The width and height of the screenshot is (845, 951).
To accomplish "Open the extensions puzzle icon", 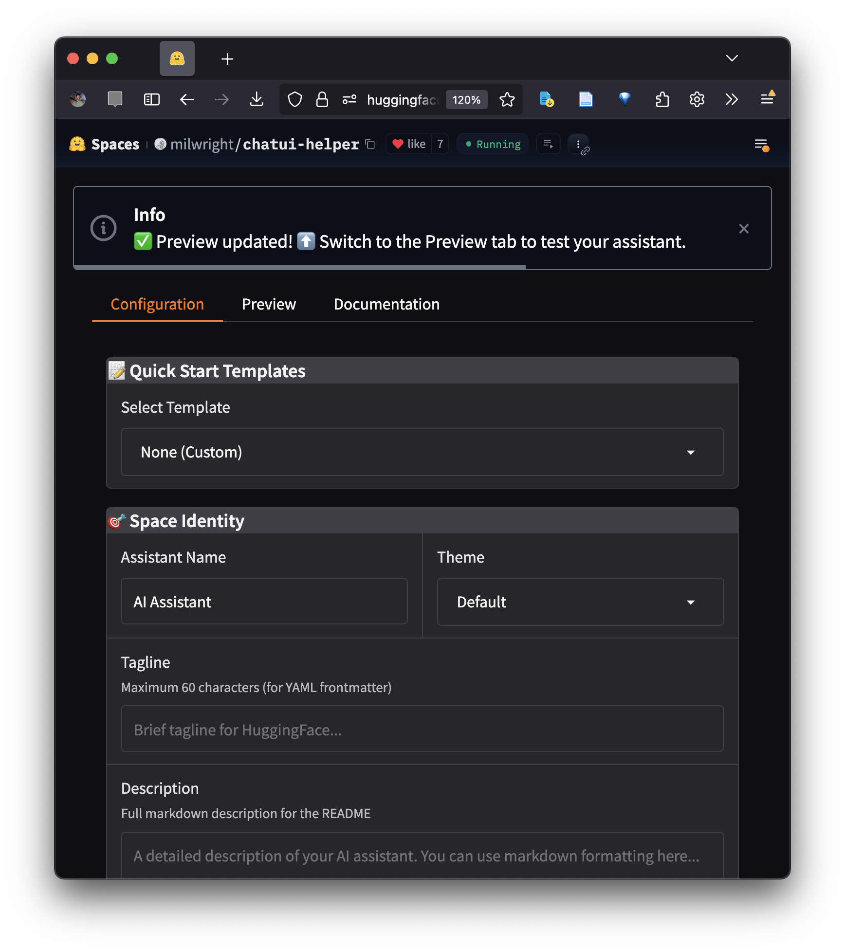I will click(662, 100).
